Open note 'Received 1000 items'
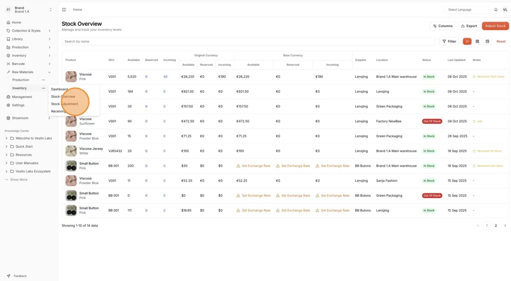The image size is (511, 281). [489, 77]
